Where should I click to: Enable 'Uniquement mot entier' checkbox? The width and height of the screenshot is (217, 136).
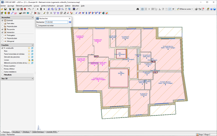click(x=37, y=25)
